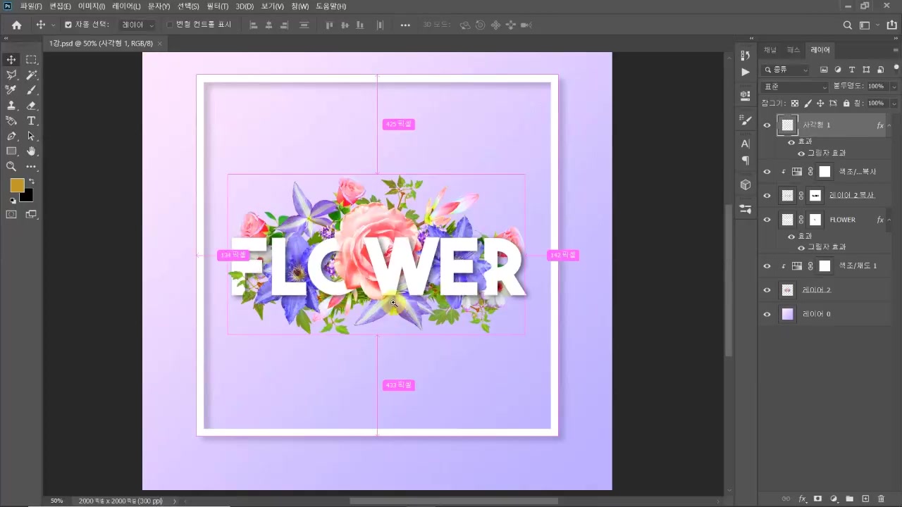
Task: Click the foreground color swatch
Action: tap(16, 185)
